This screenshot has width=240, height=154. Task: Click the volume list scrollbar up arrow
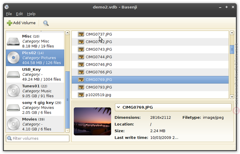tap(67, 33)
